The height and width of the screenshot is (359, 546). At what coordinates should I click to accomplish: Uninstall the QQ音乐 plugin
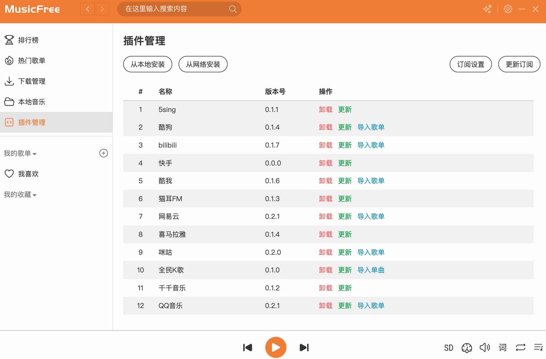[326, 306]
